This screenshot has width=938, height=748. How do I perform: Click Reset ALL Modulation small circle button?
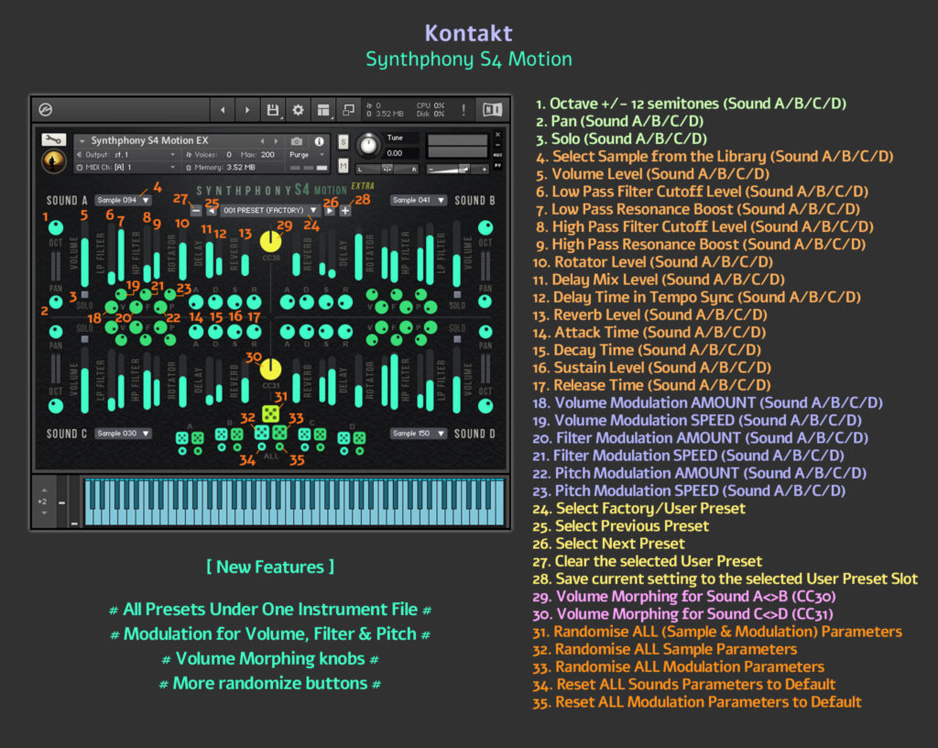(x=279, y=446)
